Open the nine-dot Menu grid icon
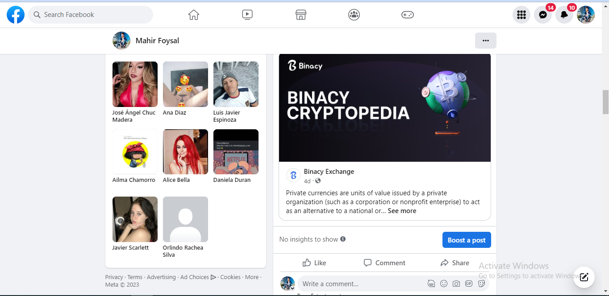The image size is (609, 296). (521, 15)
